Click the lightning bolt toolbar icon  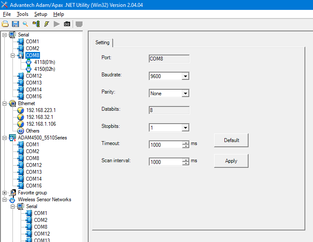point(46,24)
